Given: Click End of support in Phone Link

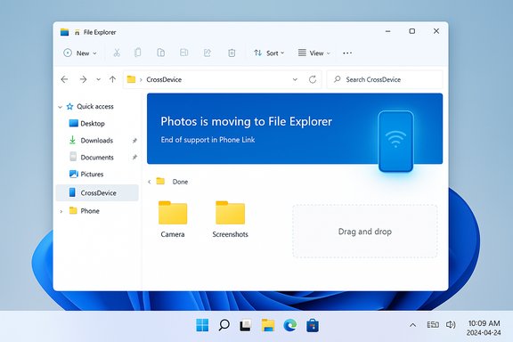Looking at the screenshot, I should pyautogui.click(x=208, y=140).
